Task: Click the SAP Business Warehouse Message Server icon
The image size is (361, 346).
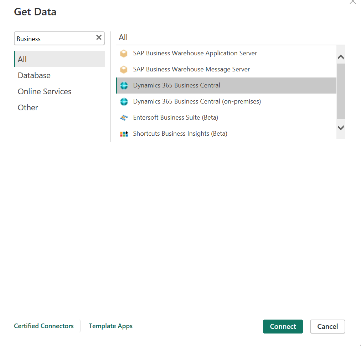Action: click(124, 69)
